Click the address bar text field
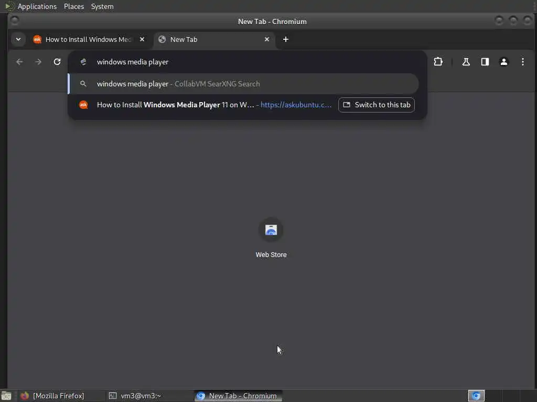Image resolution: width=537 pixels, height=402 pixels. click(246, 62)
